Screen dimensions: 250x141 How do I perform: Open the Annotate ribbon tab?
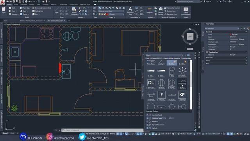(x=23, y=5)
